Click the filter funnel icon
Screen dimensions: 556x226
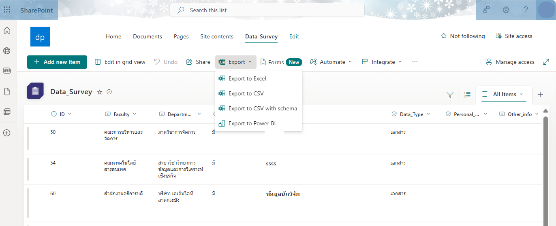(450, 95)
